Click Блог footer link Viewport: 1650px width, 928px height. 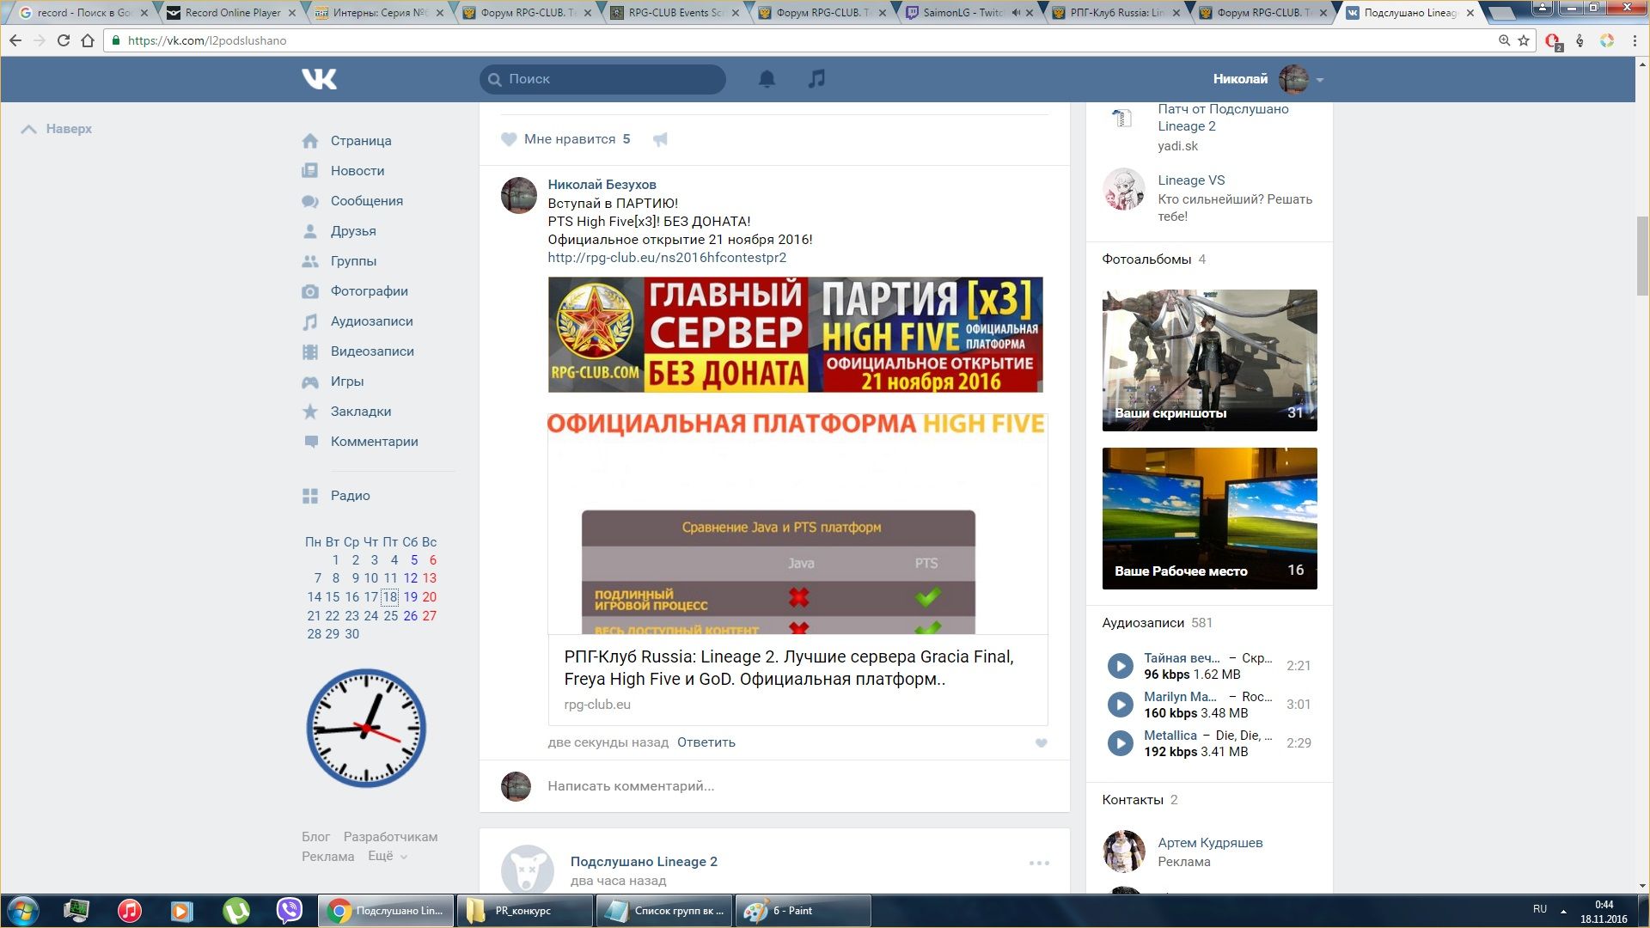(315, 837)
